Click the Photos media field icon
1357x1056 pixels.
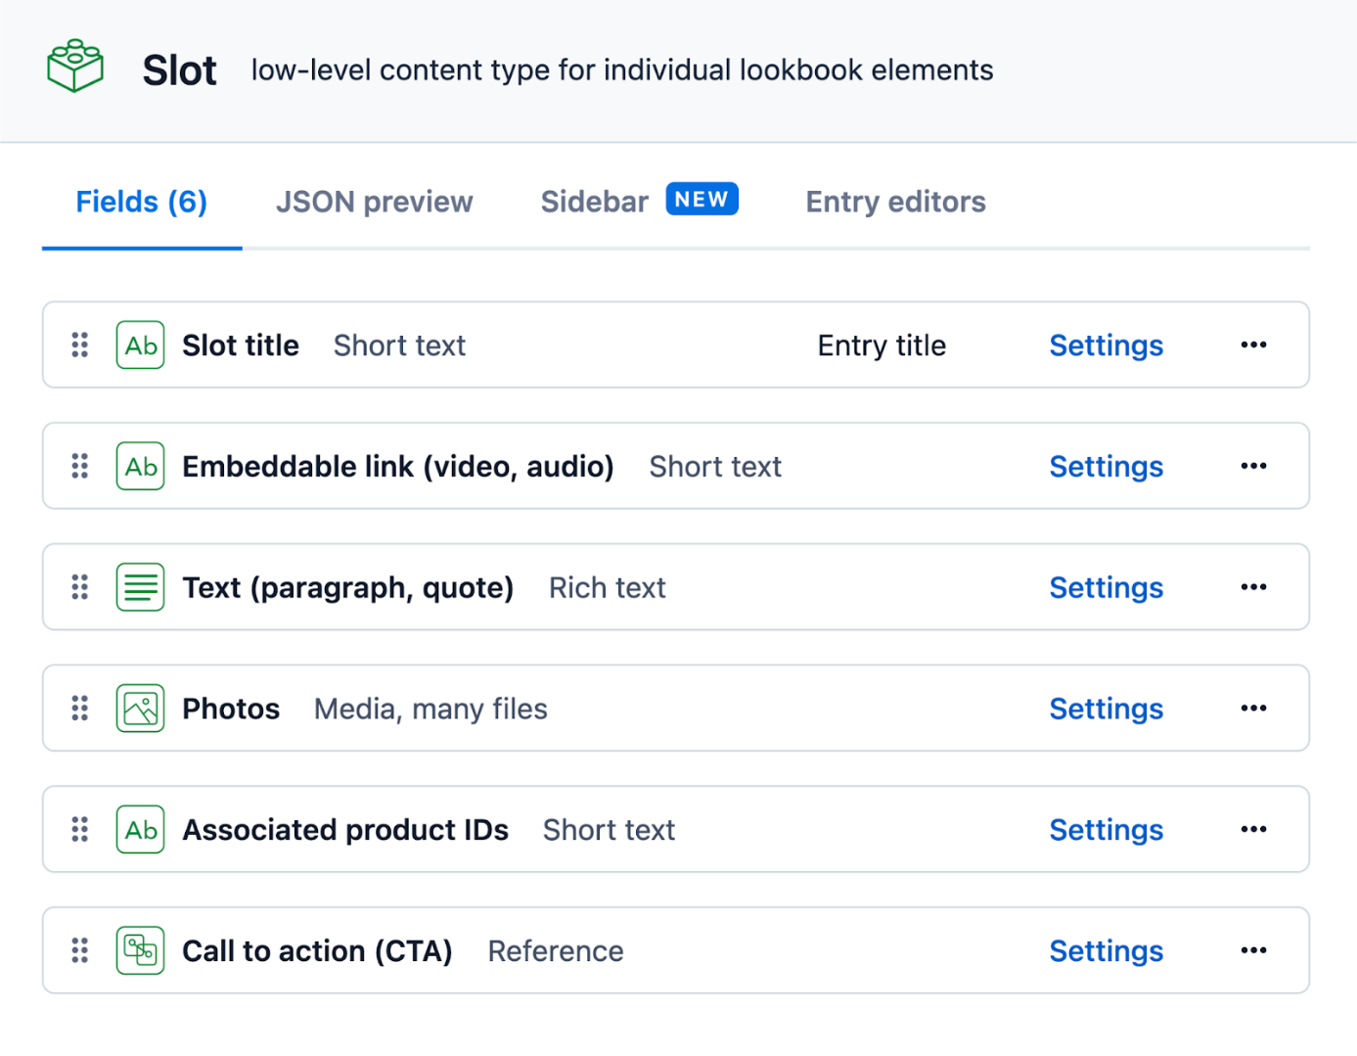point(140,709)
